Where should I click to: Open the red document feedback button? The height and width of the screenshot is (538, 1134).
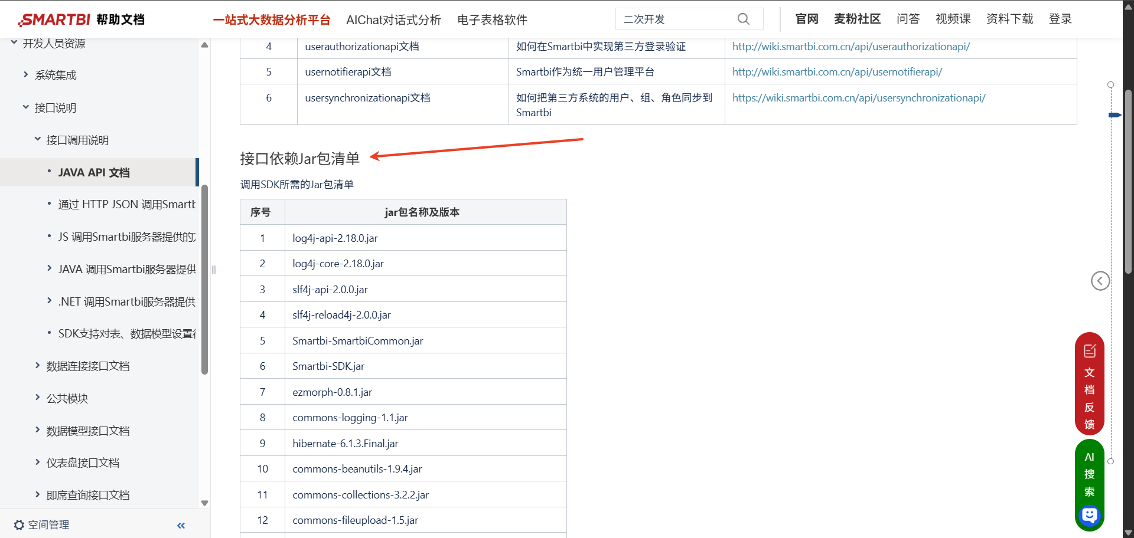1089,384
